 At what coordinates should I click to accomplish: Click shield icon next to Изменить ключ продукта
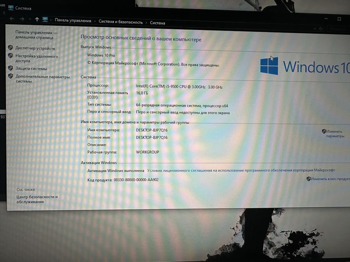[308, 179]
